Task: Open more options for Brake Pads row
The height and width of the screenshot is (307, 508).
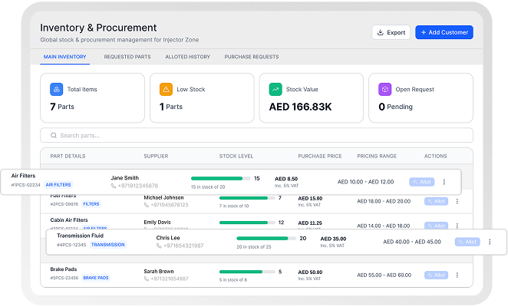Action: (x=457, y=276)
